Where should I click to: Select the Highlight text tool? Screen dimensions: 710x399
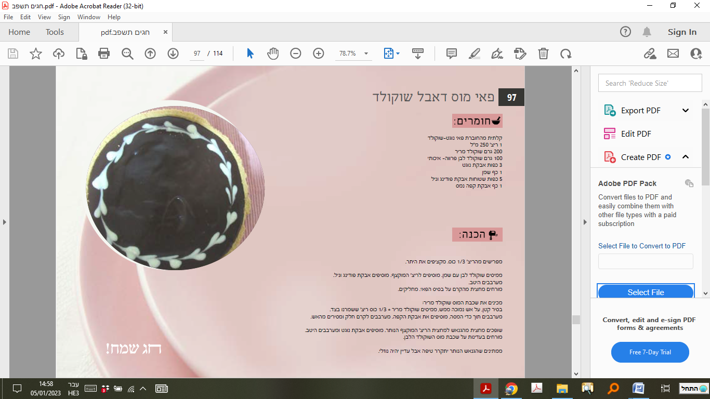(475, 54)
